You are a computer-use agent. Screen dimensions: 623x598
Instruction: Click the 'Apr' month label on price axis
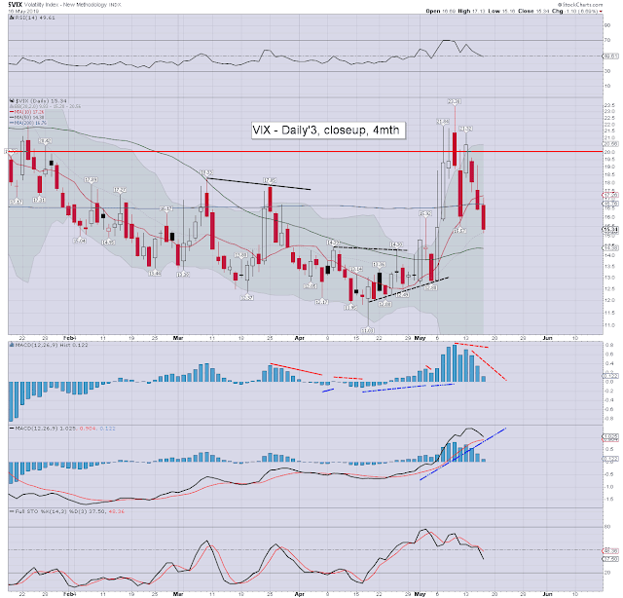click(300, 338)
